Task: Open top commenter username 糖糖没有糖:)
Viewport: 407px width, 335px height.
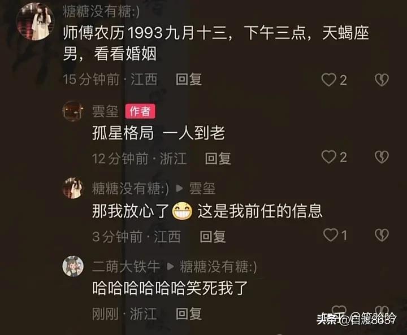Action: pos(101,11)
